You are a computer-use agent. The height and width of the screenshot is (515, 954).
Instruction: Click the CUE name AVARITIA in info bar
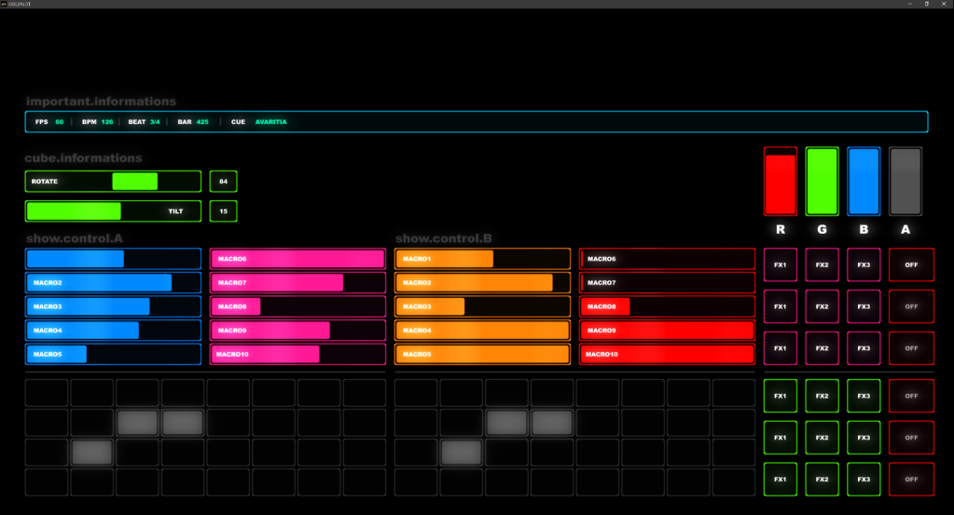tap(271, 122)
